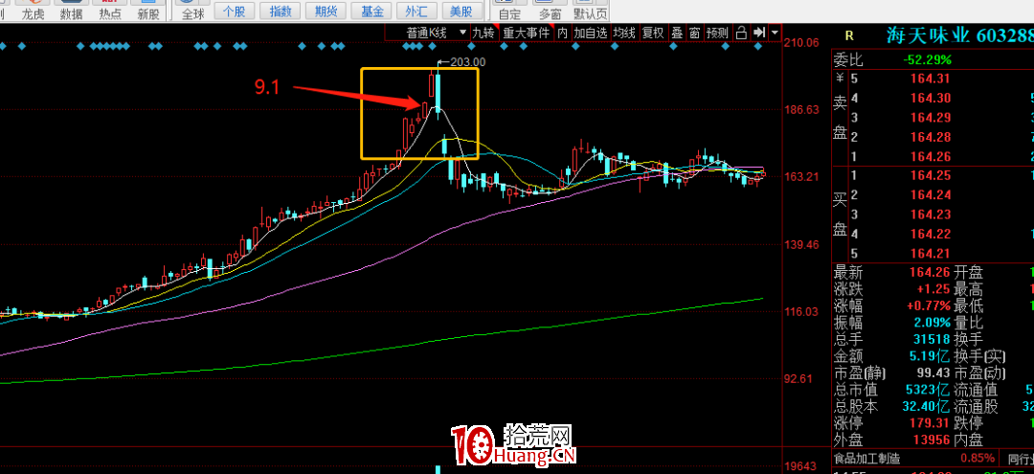Screen dimensions: 1034x474
Task: Open the 复权 price adjustment option
Action: [653, 33]
